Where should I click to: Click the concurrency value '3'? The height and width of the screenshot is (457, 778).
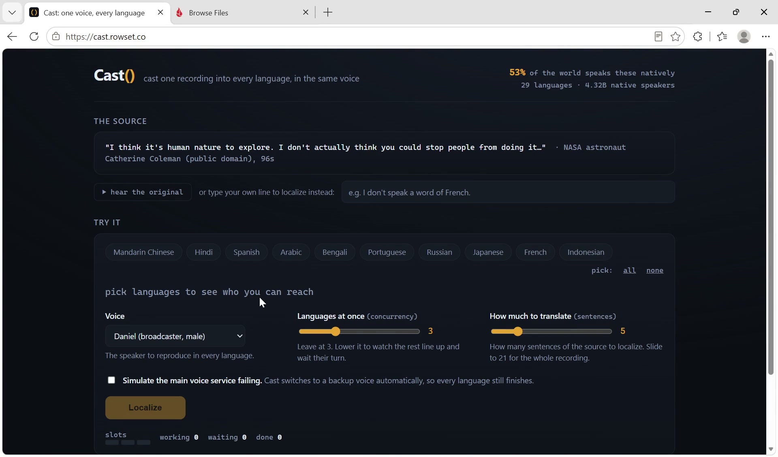[431, 331]
